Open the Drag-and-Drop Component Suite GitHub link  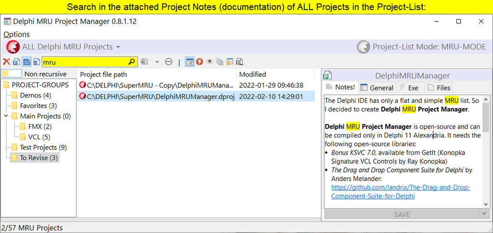[401, 192]
